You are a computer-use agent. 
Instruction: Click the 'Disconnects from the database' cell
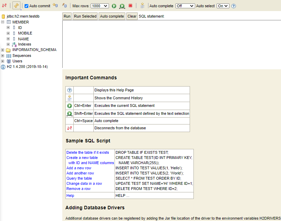coord(142,128)
